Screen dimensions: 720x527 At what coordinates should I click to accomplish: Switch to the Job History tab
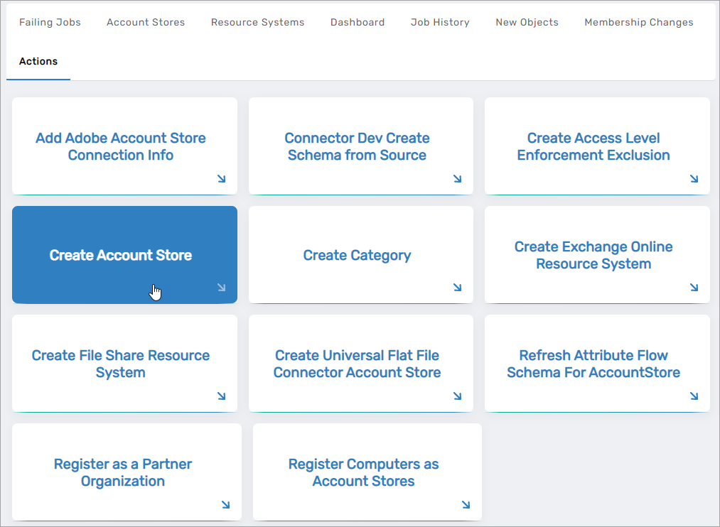[440, 22]
